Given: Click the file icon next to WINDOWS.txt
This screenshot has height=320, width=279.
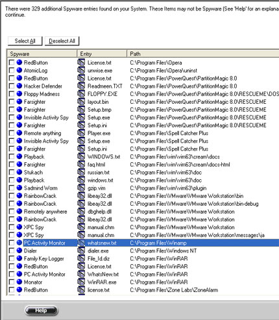Looking at the screenshot, I should click(81, 156).
